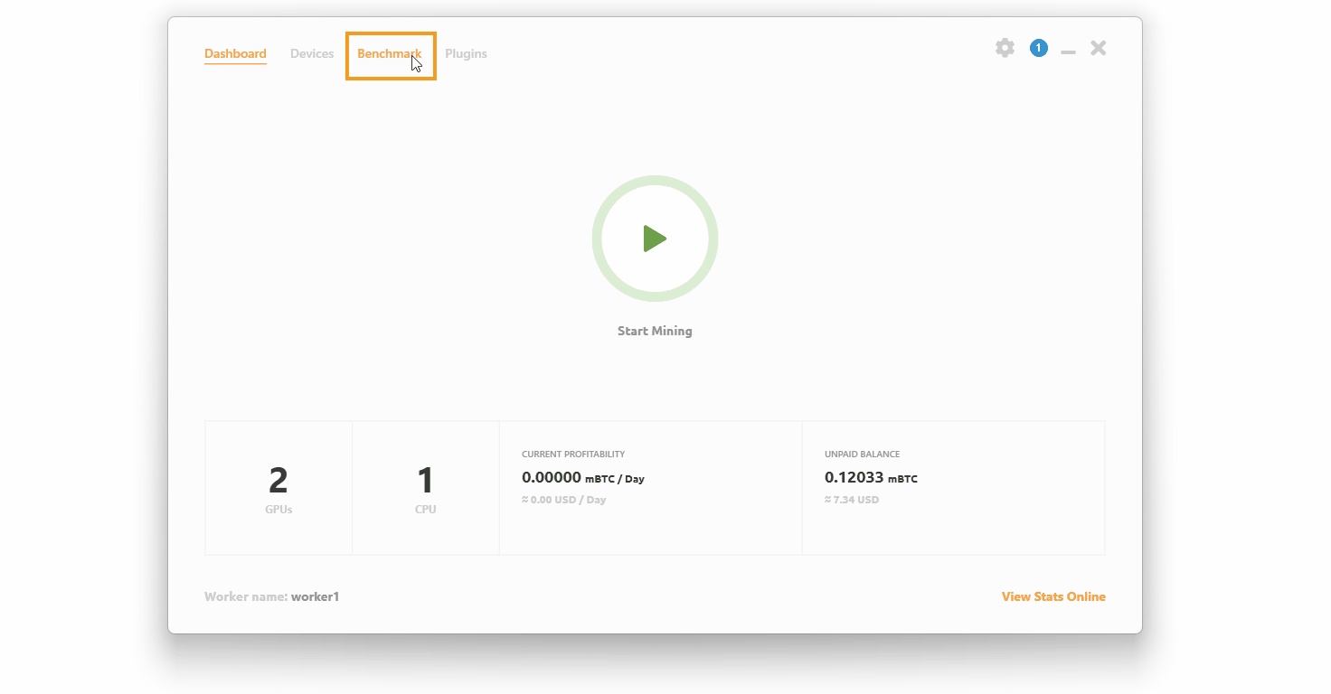Select the play triangle inside the circle
Viewport: 1331px width, 694px height.
(656, 239)
